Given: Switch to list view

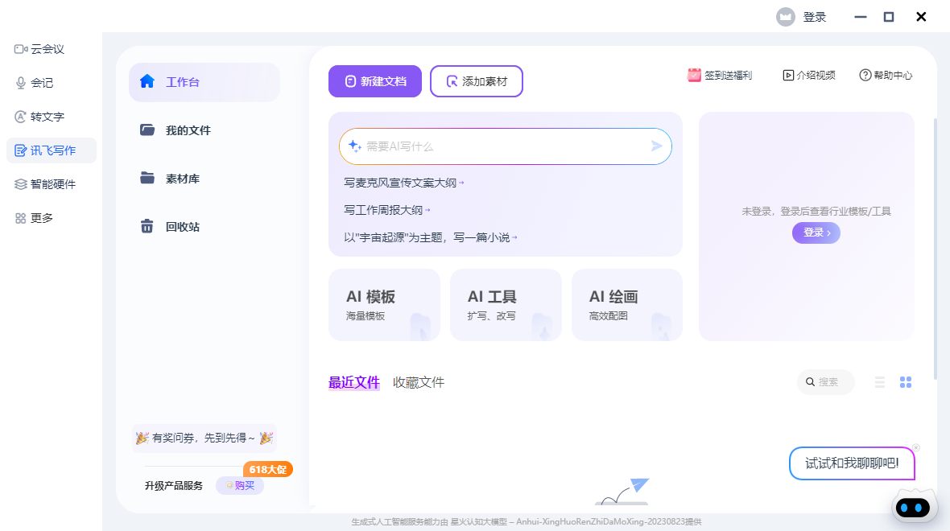Looking at the screenshot, I should pos(880,382).
